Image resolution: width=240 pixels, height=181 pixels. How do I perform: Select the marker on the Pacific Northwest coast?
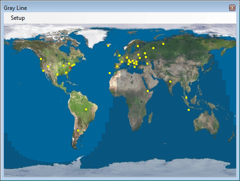[41, 59]
